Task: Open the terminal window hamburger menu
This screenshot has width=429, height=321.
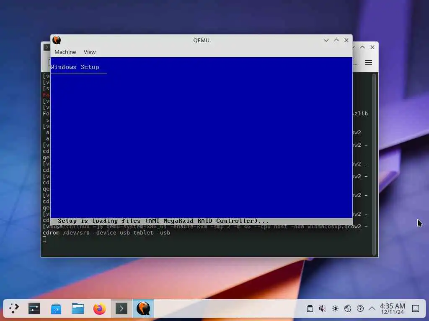Action: [x=369, y=63]
